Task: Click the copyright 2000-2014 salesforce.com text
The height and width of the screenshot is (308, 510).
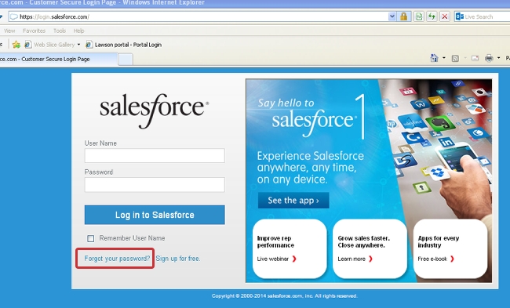Action: point(285,296)
